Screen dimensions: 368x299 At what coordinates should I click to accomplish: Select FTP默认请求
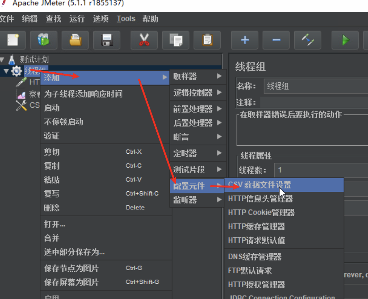tap(284, 271)
